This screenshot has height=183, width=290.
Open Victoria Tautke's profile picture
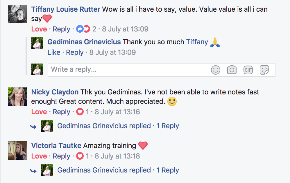15,151
